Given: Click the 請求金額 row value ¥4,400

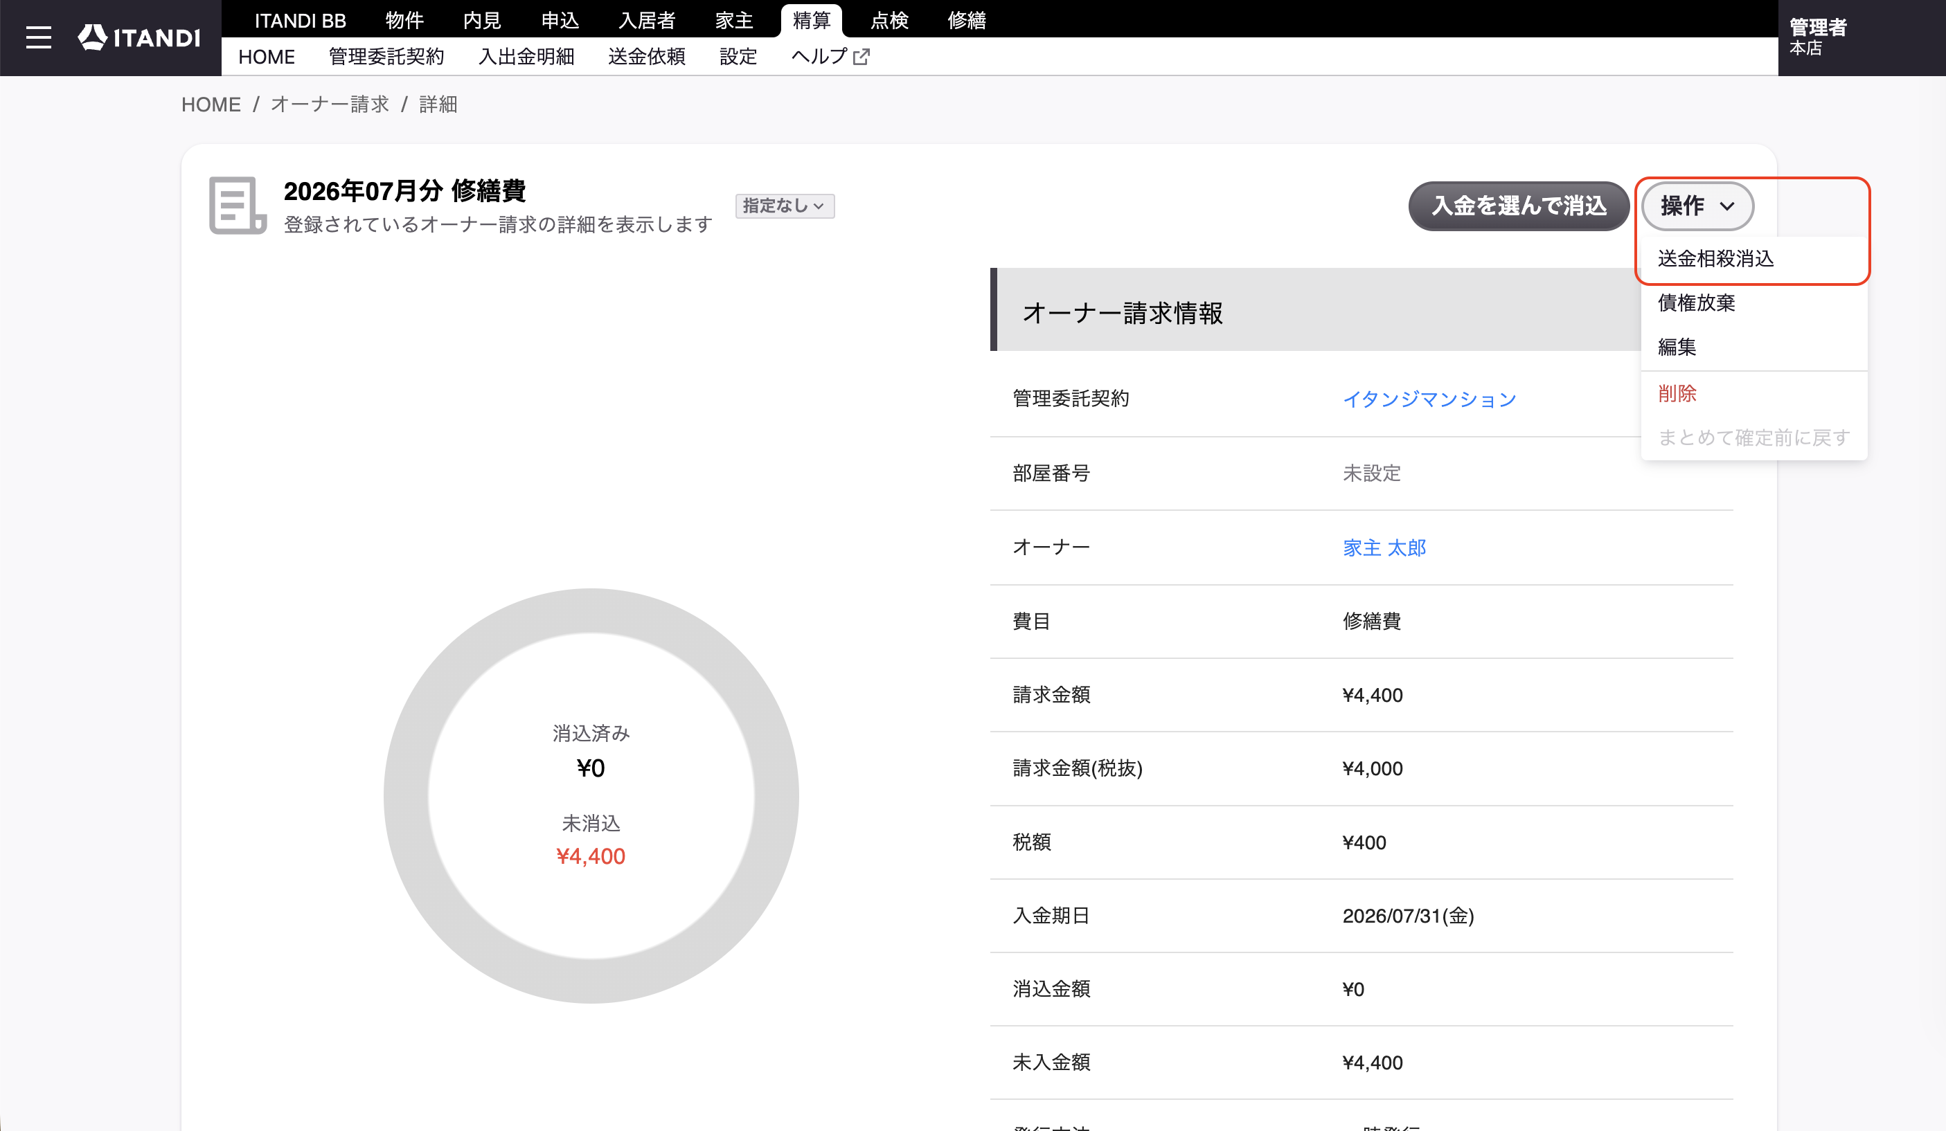Looking at the screenshot, I should point(1372,695).
